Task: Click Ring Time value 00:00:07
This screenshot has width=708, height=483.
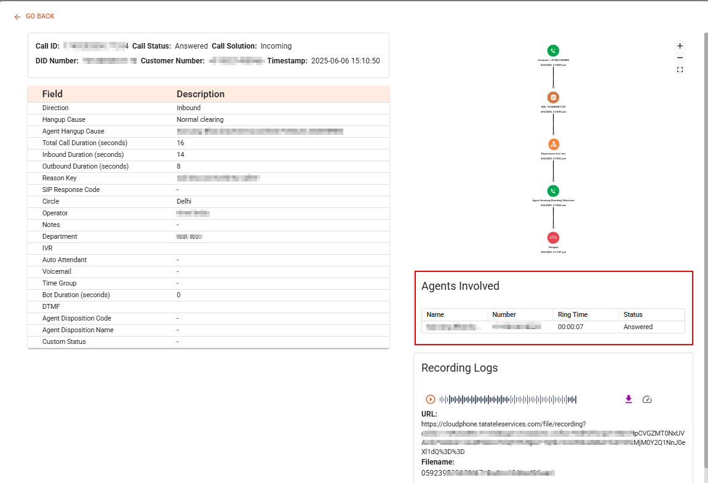Action: point(571,327)
